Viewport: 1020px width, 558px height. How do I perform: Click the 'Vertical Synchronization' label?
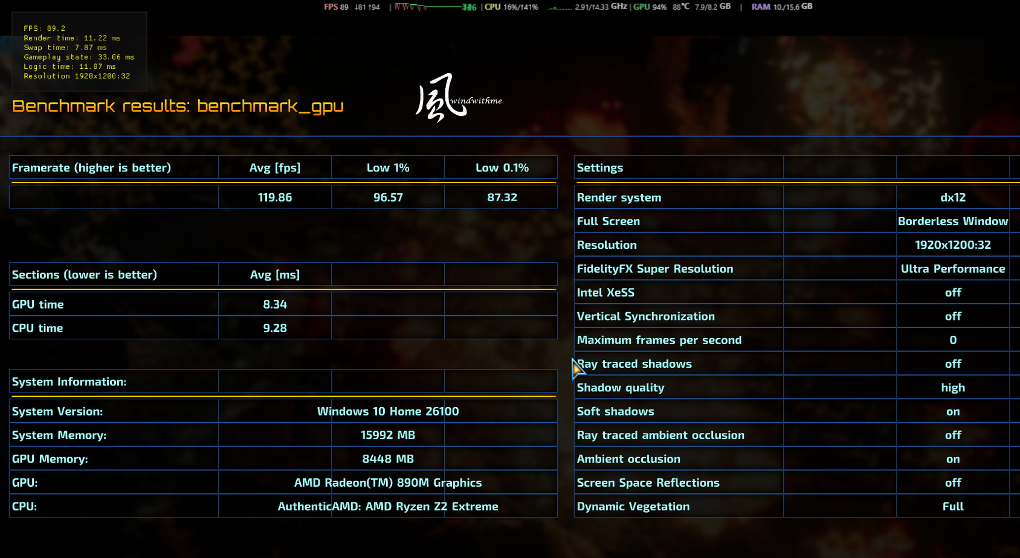coord(646,316)
